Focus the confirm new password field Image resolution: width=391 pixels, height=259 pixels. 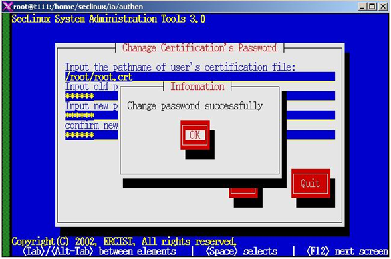coord(92,135)
